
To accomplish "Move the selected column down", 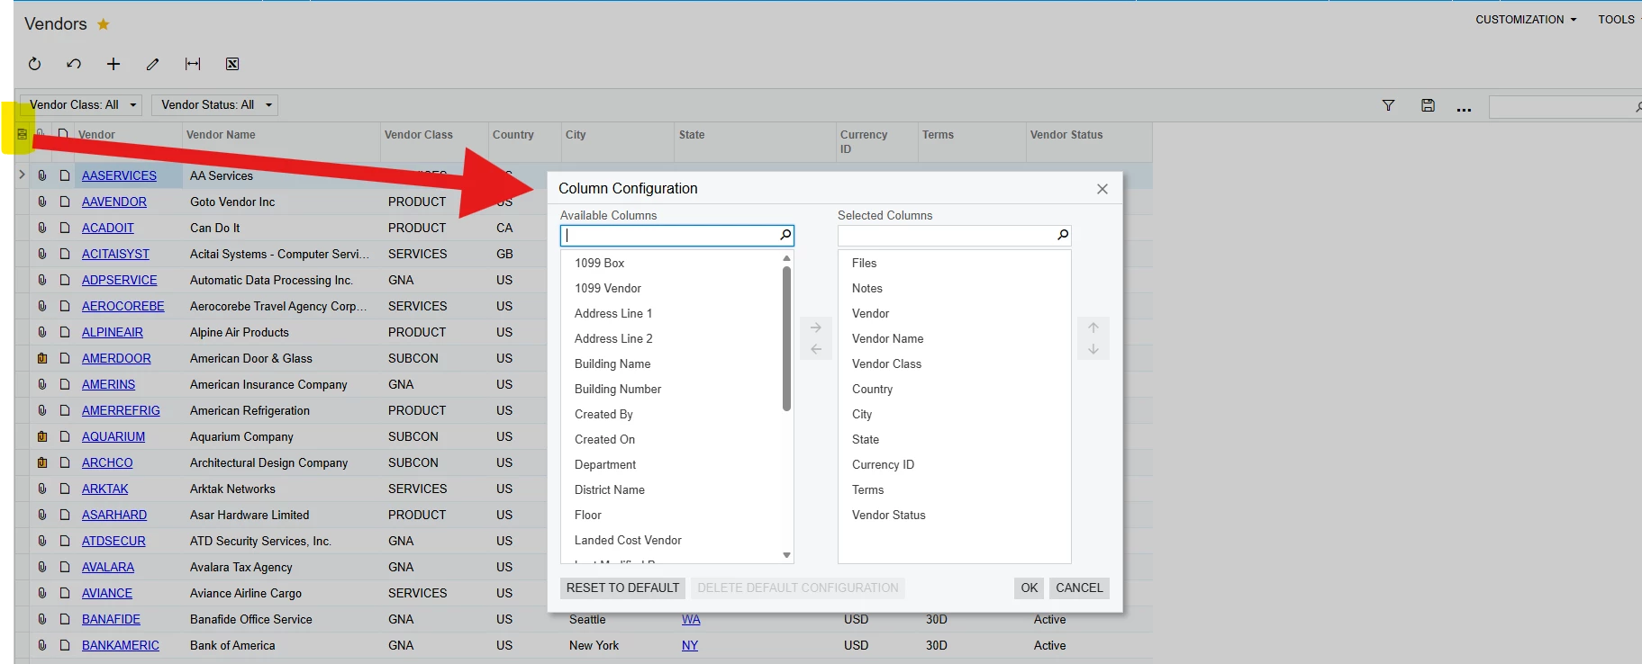I will tap(1093, 349).
